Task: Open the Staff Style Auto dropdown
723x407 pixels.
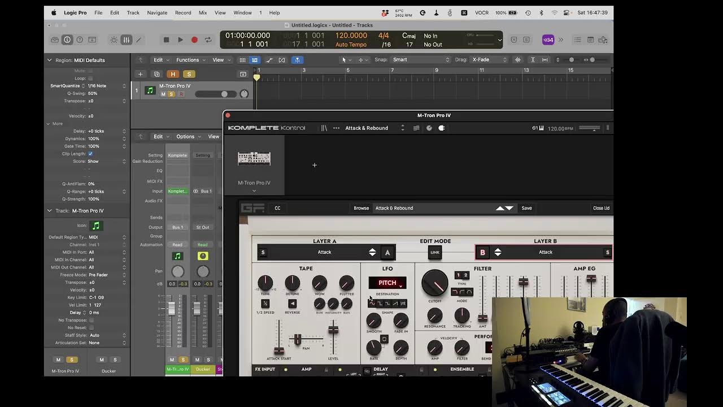Action: 107,335
